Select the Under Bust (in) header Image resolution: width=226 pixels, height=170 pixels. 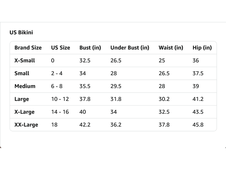pos(130,48)
